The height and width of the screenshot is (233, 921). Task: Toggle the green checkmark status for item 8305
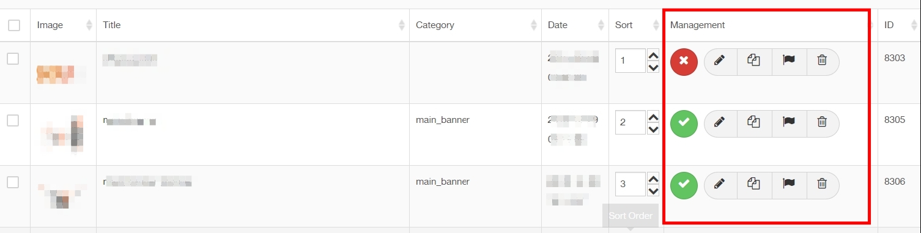[684, 124]
